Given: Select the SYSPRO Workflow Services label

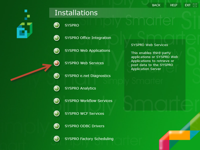Looking at the screenshot, I should [x=88, y=101].
